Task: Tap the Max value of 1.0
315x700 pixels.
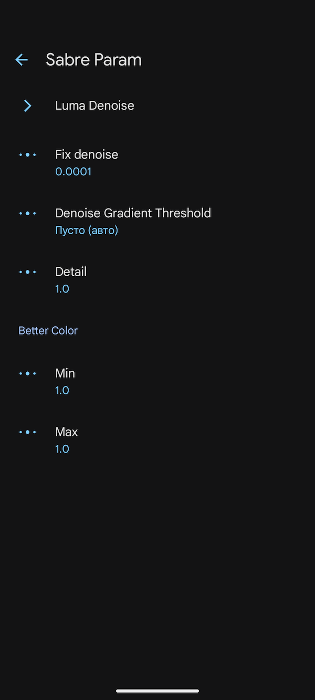Action: (62, 448)
